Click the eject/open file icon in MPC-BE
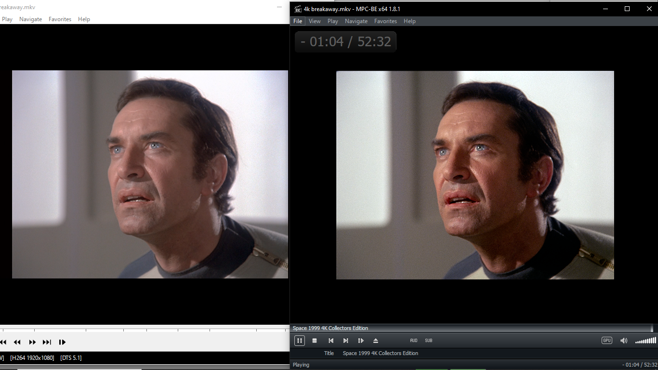This screenshot has width=658, height=370. 376,341
